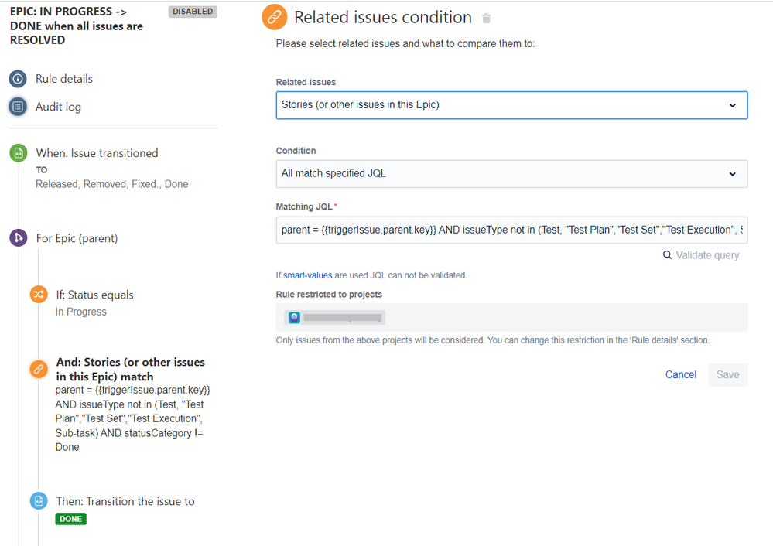This screenshot has height=546, width=773.
Task: Click the magnifier icon beside Validate query
Action: pyautogui.click(x=667, y=254)
